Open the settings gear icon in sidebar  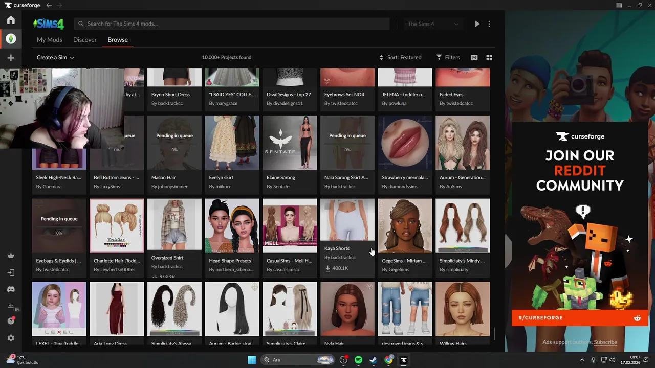coord(11,338)
